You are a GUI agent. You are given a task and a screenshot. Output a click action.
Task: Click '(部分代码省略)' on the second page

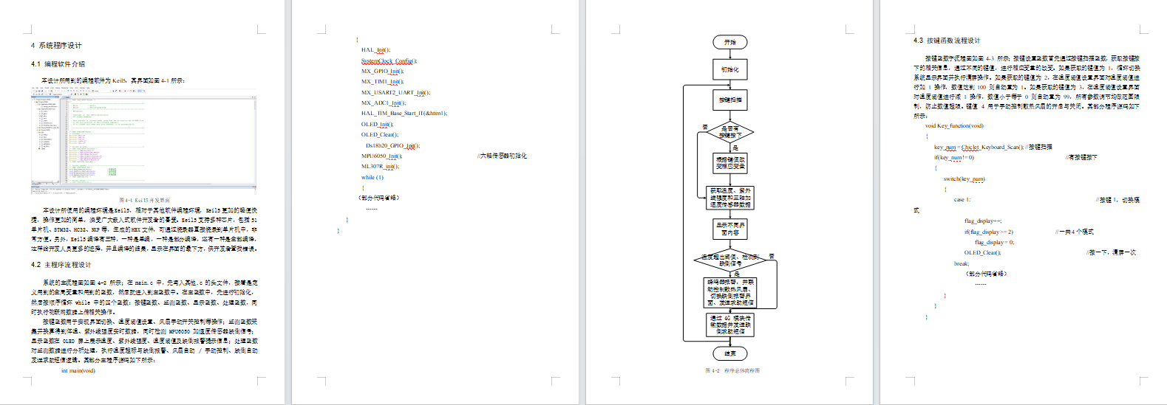378,198
